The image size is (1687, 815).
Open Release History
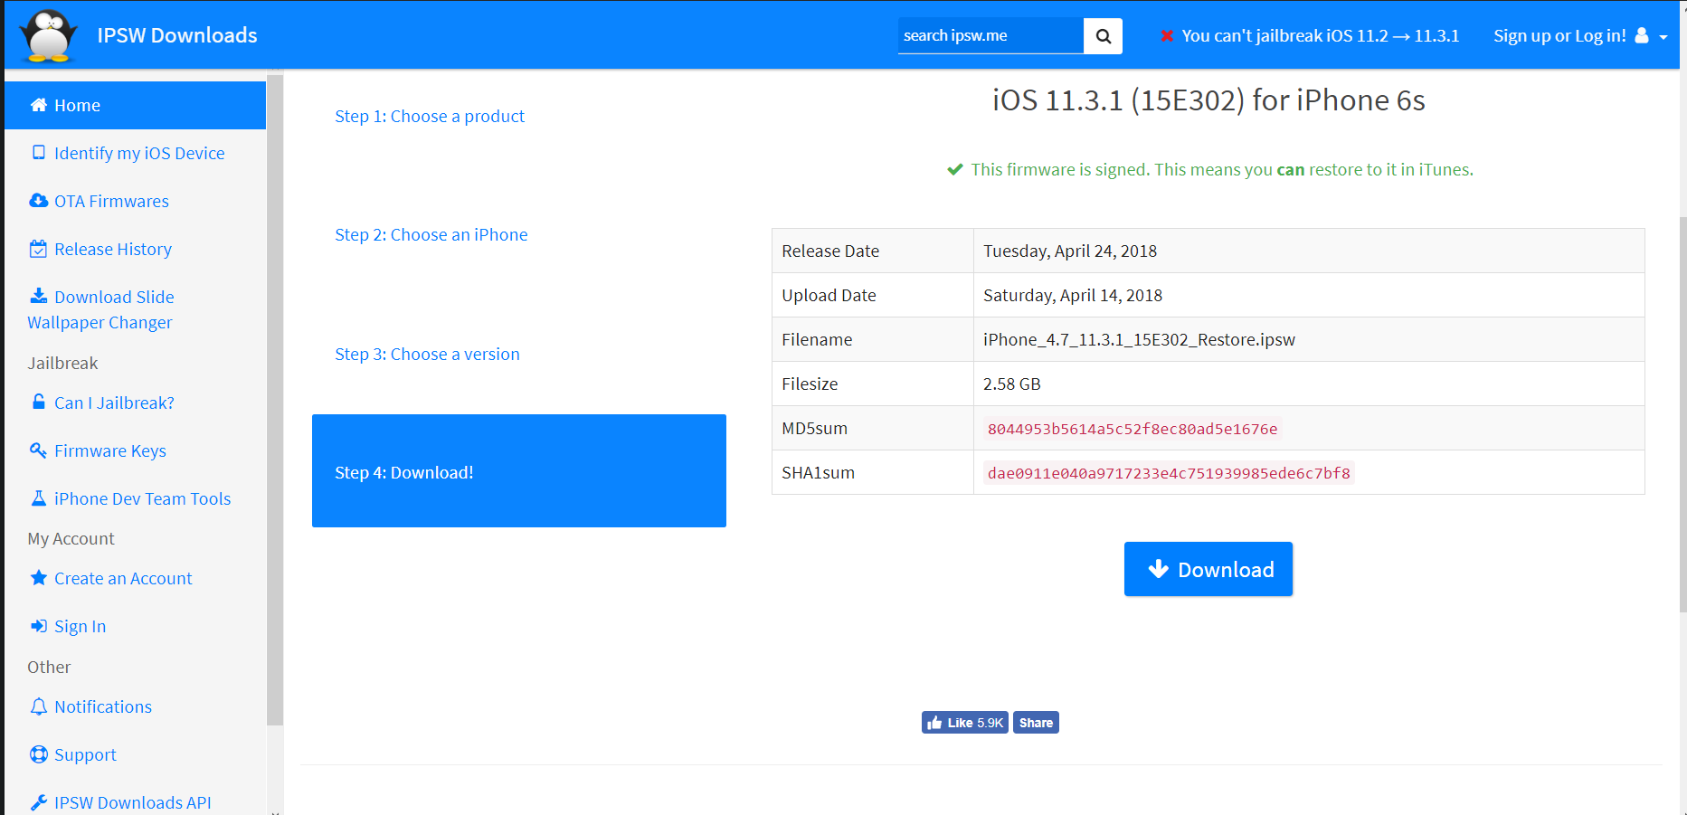[113, 249]
